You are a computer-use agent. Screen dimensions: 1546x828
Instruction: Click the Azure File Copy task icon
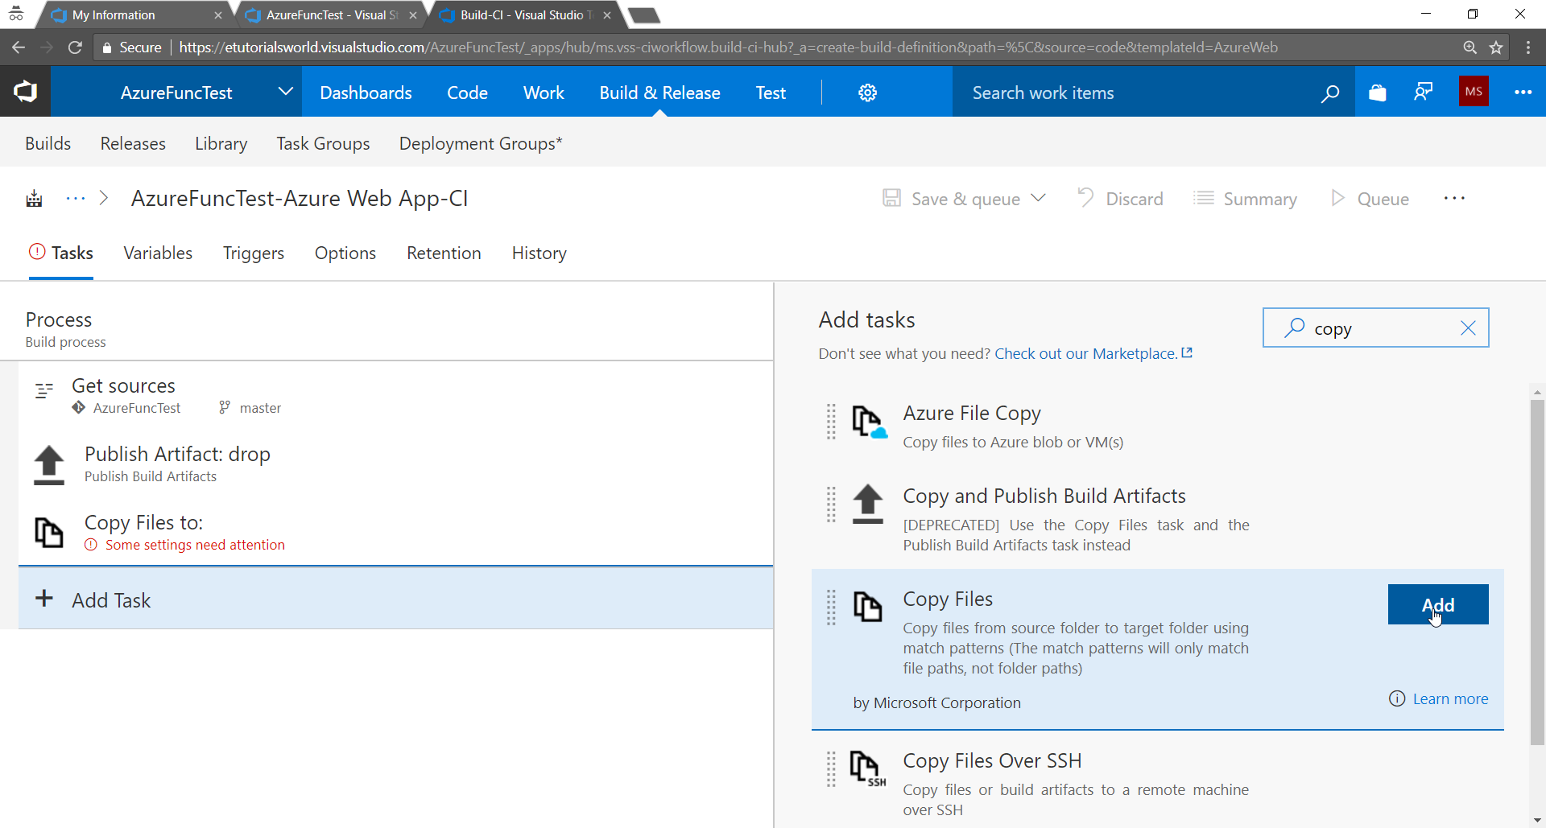[869, 422]
